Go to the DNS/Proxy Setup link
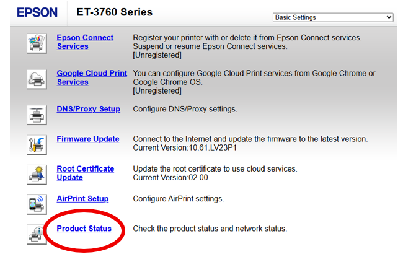 tap(88, 109)
